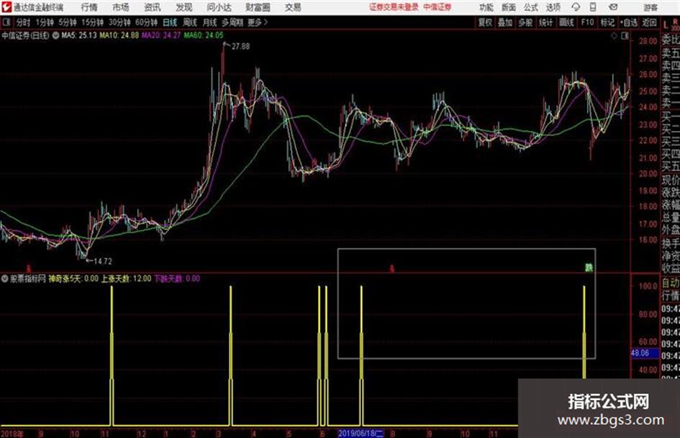Screen dimensions: 680x438
Task: Click the 返回 back button
Action: tap(649, 22)
